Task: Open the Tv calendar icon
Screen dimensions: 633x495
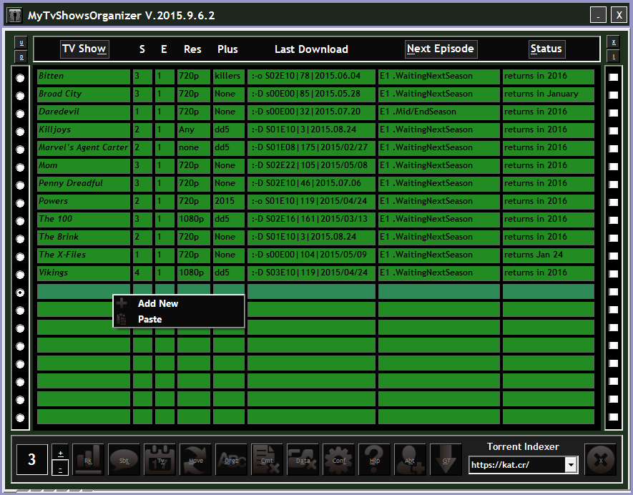Action: pos(160,459)
